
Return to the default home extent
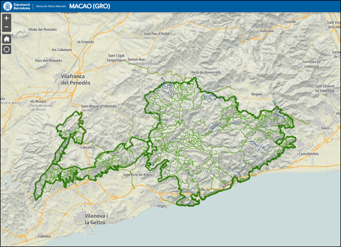[x=6, y=38]
